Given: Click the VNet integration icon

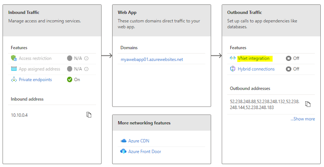Looking at the screenshot, I should coord(233,58).
